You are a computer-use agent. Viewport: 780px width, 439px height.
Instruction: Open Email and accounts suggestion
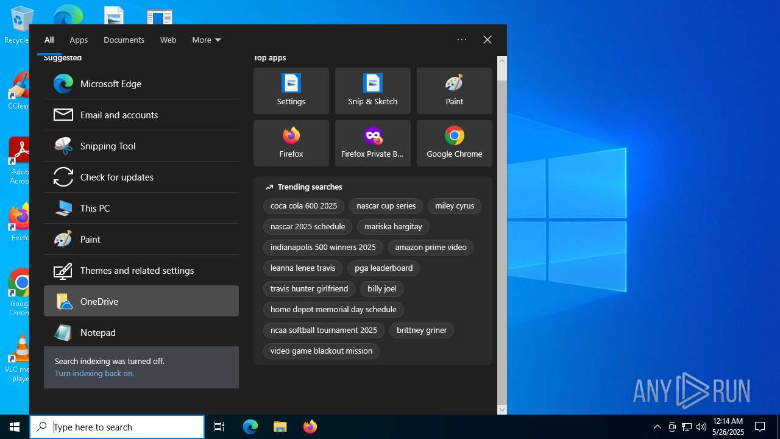[x=141, y=115]
